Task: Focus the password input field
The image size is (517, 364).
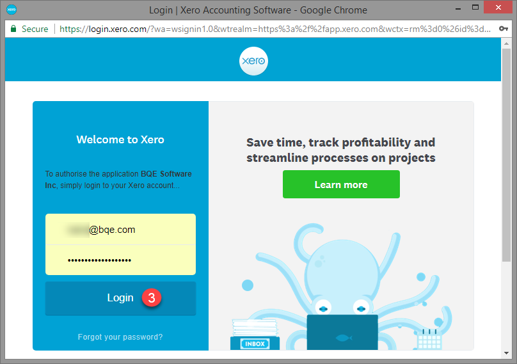Action: pyautogui.click(x=121, y=260)
